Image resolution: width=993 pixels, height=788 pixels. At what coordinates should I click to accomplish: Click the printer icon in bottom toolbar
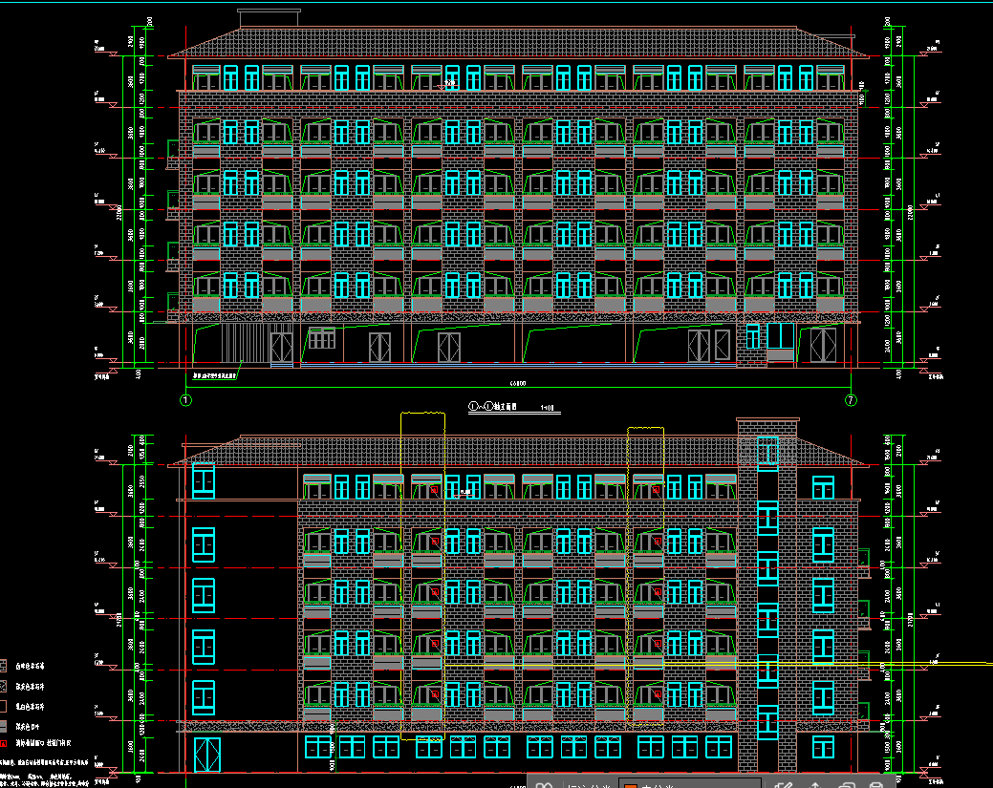click(x=875, y=785)
